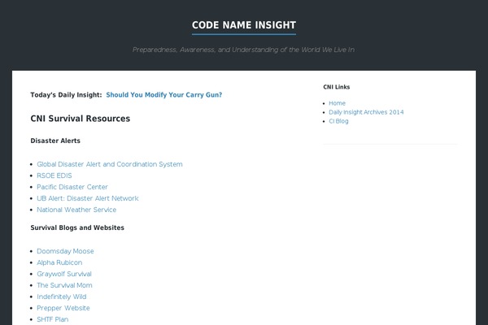Viewport: 488px width, 325px height.
Task: Go to the SHTF Plan link
Action: tap(52, 319)
